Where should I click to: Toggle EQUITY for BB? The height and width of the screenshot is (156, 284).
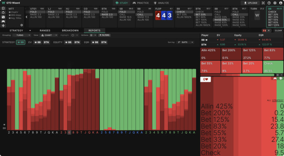click(68, 42)
